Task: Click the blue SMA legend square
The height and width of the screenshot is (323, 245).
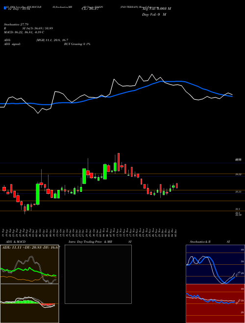Action: (x=5, y=8)
